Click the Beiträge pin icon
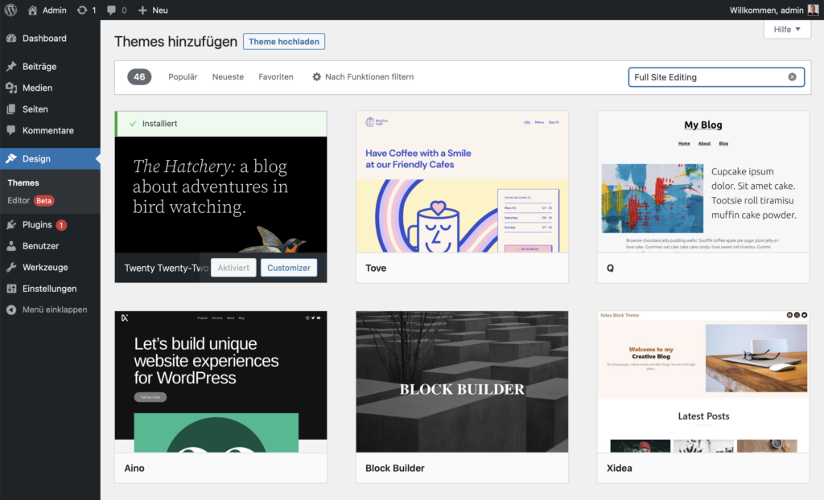 [x=11, y=66]
